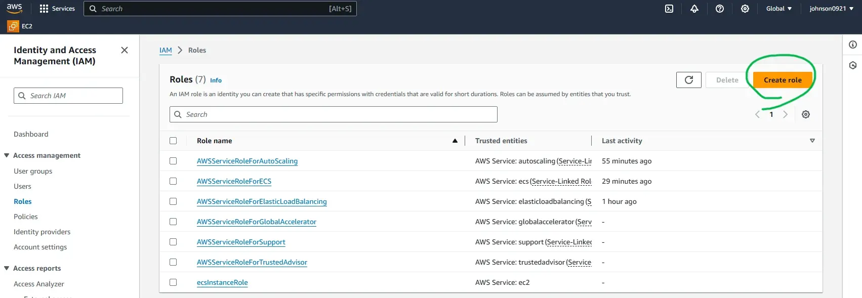
Task: Open the Info link beside Roles
Action: pos(216,80)
